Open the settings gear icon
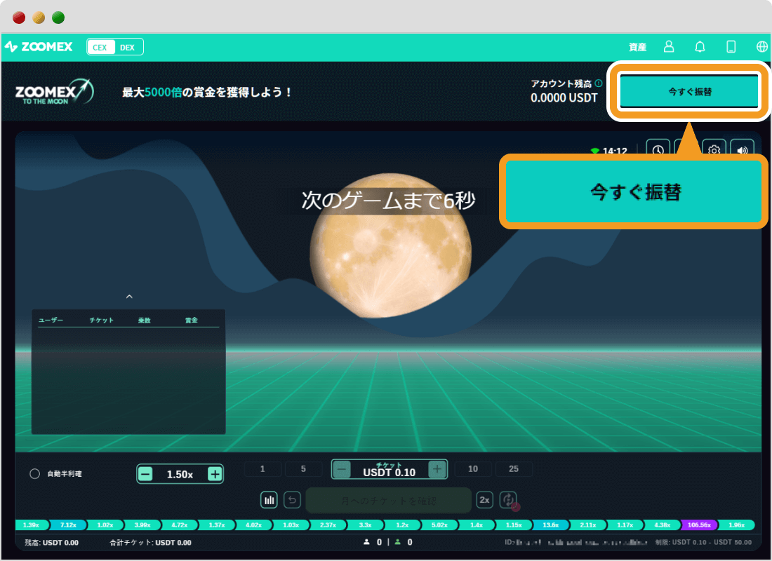This screenshot has width=772, height=561. (x=713, y=149)
